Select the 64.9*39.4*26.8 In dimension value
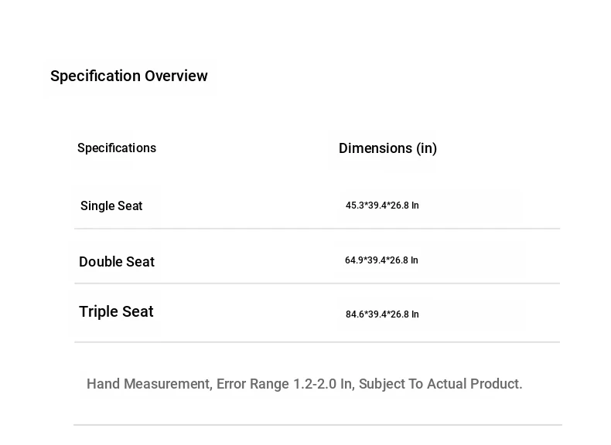Image resolution: width=611 pixels, height=445 pixels. (381, 261)
